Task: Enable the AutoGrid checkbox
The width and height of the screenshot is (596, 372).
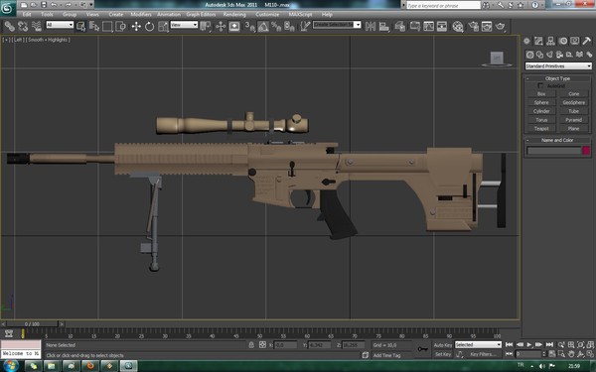Action: click(540, 86)
